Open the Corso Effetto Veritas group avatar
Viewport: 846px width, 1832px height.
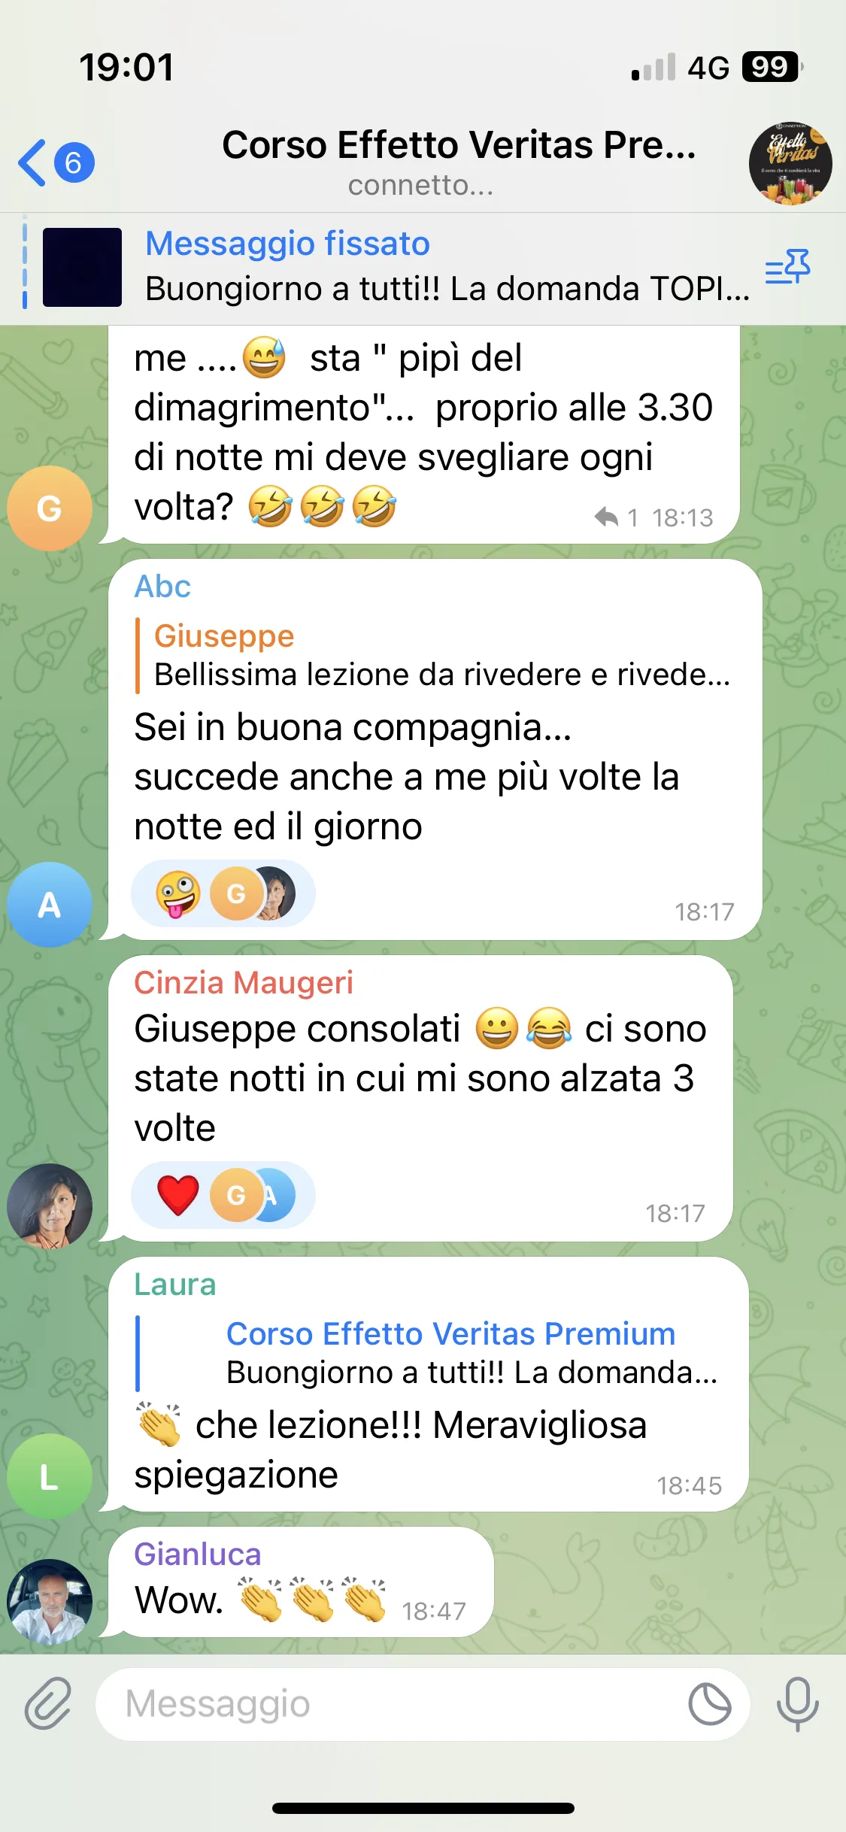pyautogui.click(x=790, y=163)
